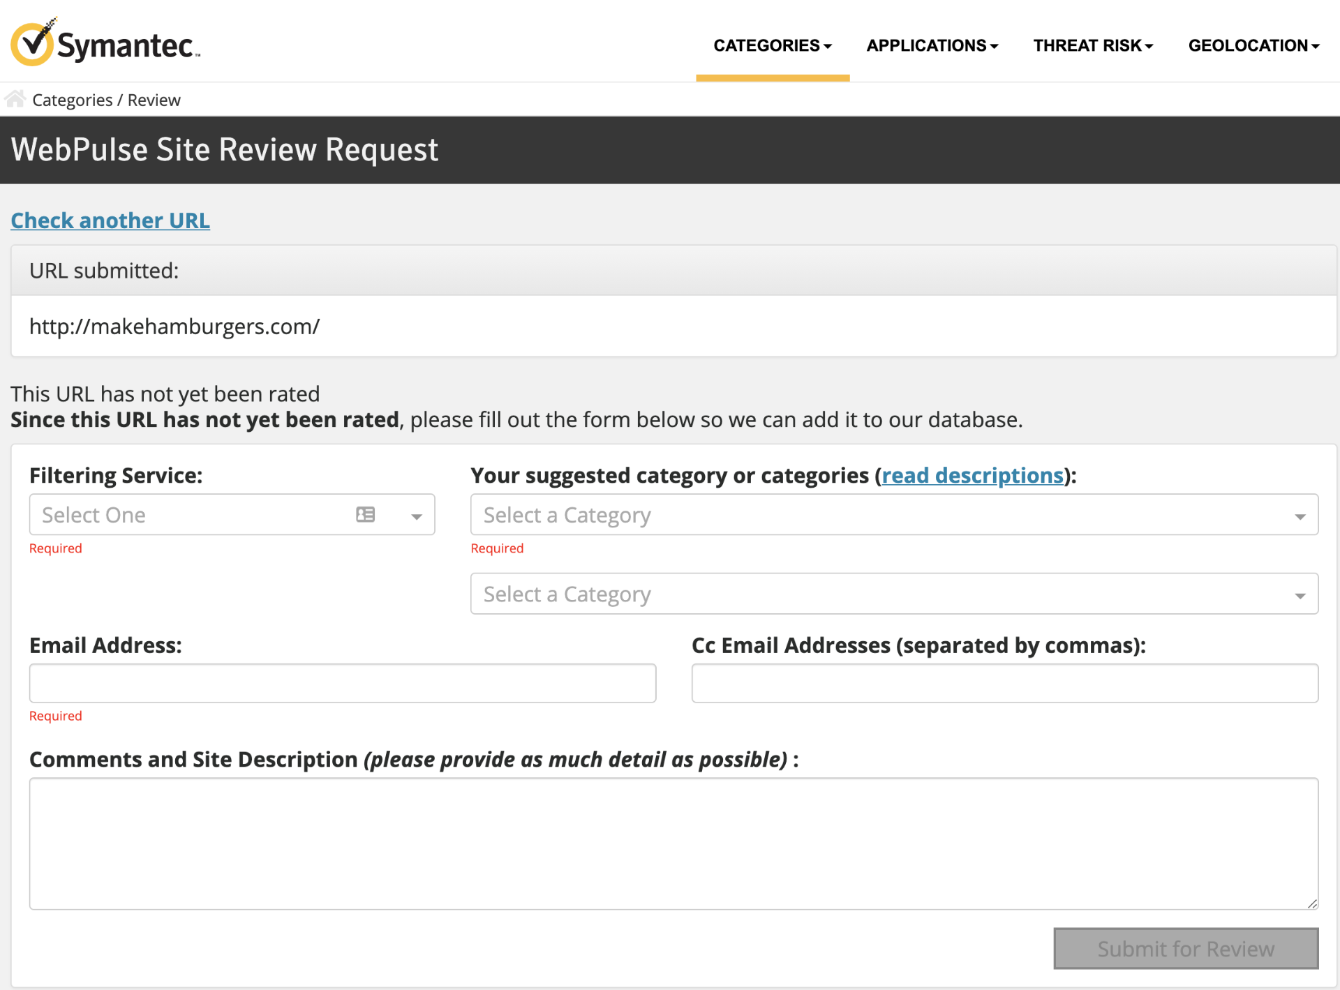
Task: Grab the comments textarea resize handle
Action: point(1312,903)
